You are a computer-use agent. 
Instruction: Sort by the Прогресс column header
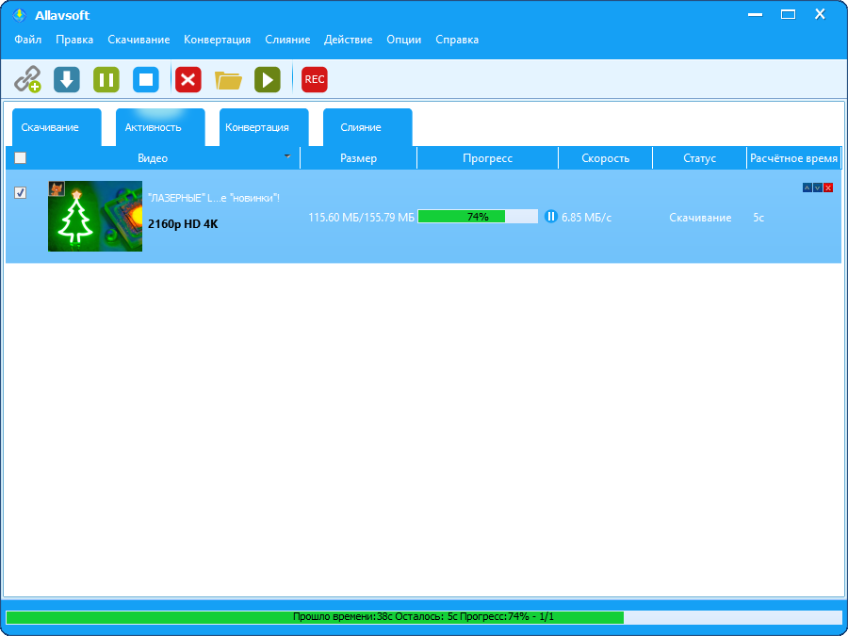click(x=488, y=158)
